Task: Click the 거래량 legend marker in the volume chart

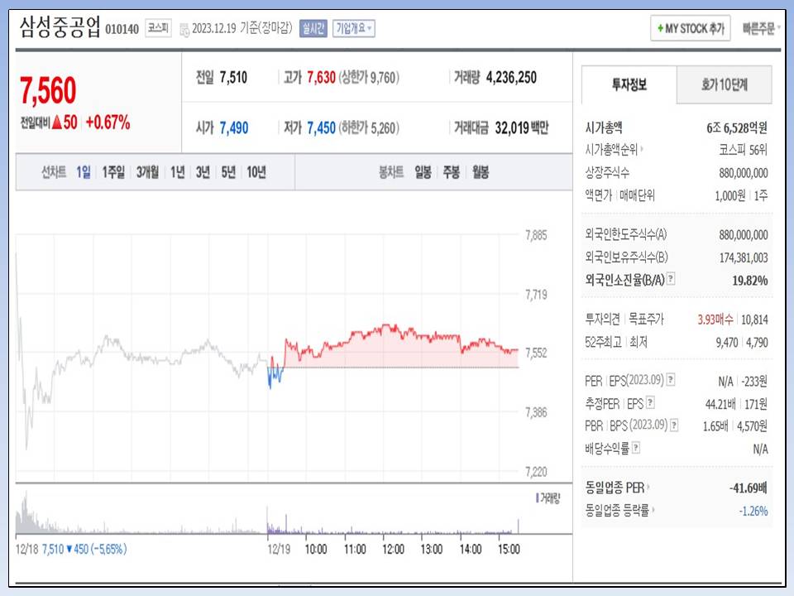Action: [538, 498]
